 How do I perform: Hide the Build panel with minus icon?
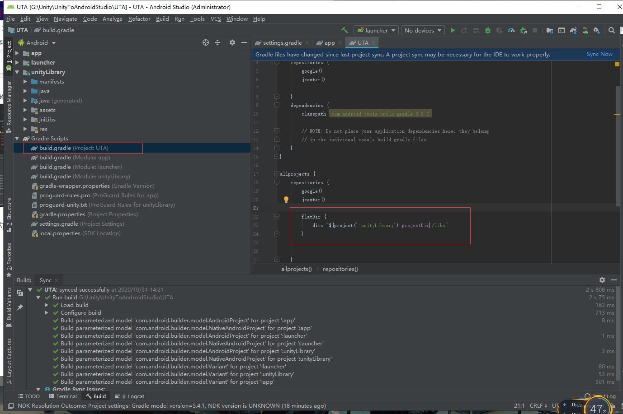(x=614, y=280)
